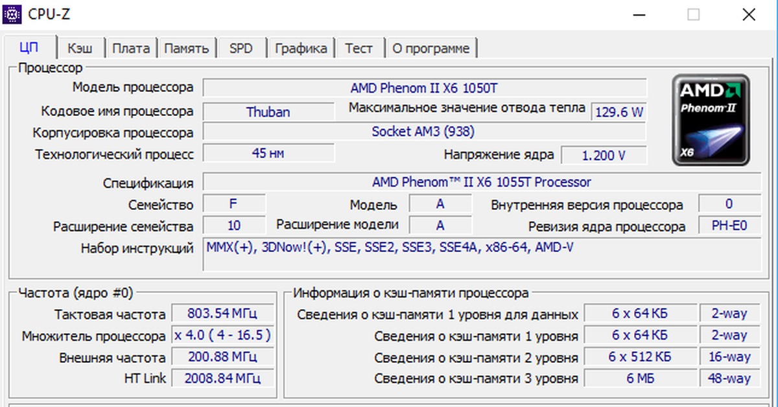Select the Thuban code name value

tap(268, 111)
